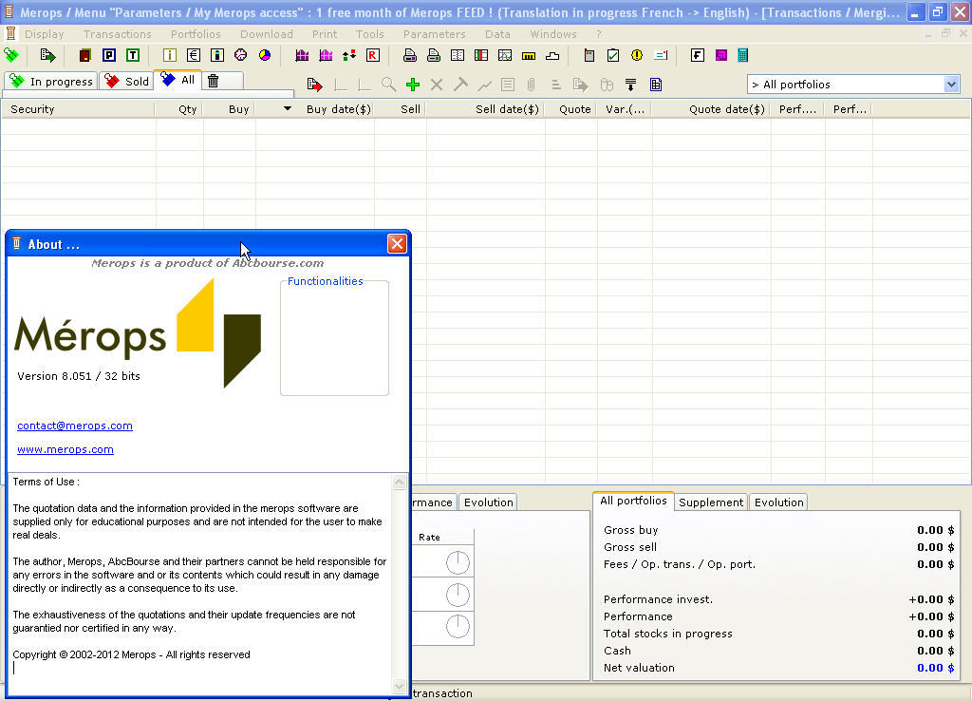
Task: Switch to the In progress tab
Action: point(51,82)
